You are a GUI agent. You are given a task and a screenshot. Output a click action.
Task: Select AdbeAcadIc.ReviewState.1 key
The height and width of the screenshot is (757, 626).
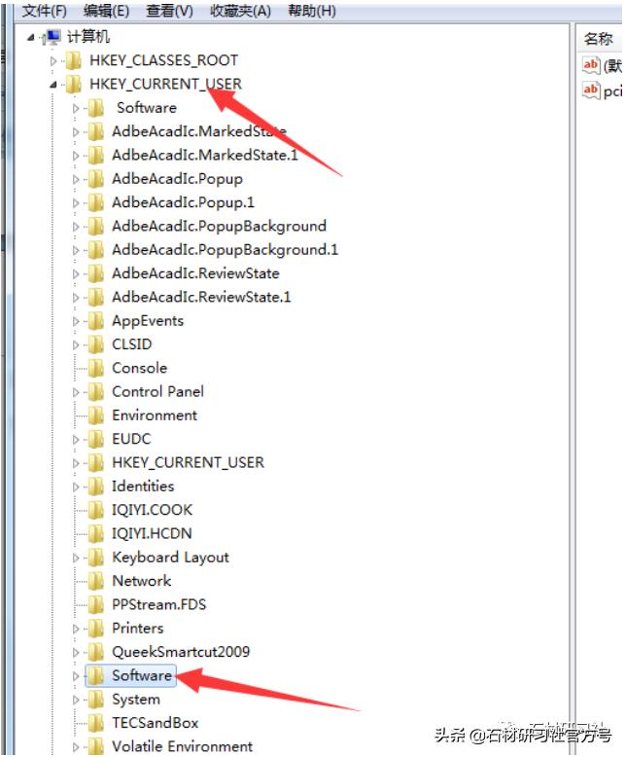(x=201, y=298)
